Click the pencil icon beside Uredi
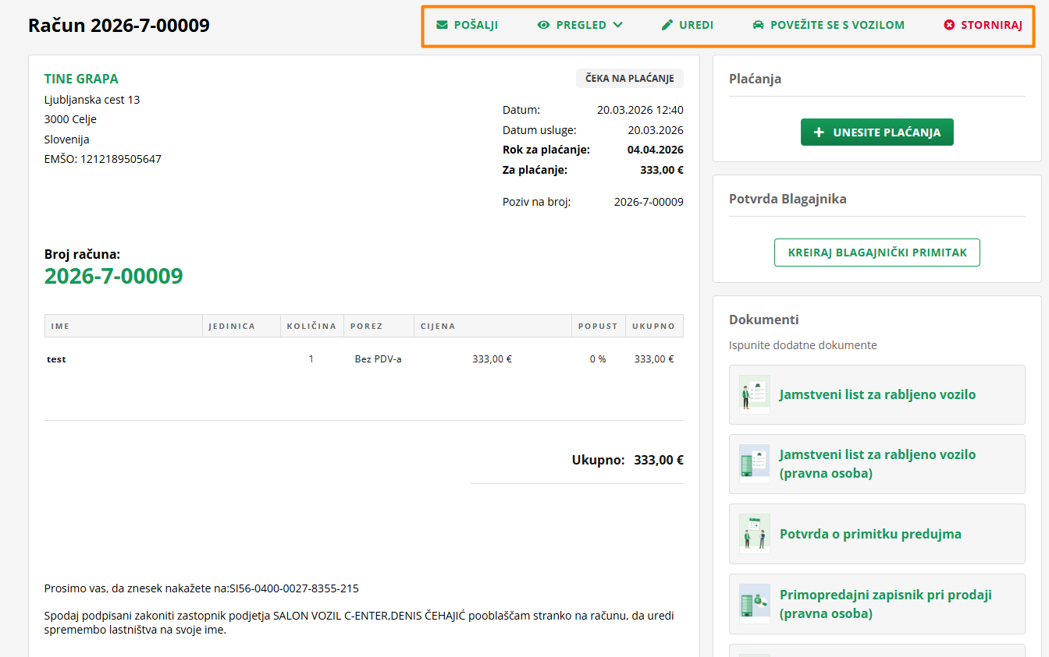 coord(667,25)
